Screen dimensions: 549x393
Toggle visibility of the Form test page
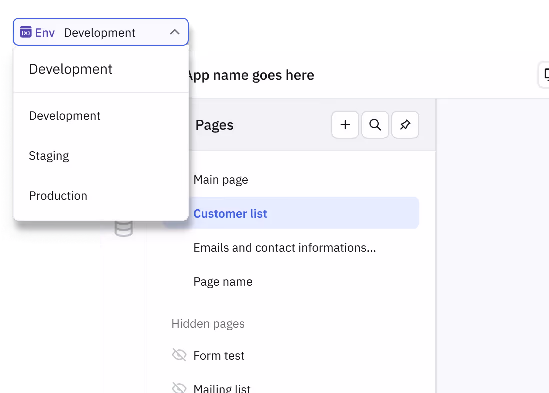[x=179, y=355]
